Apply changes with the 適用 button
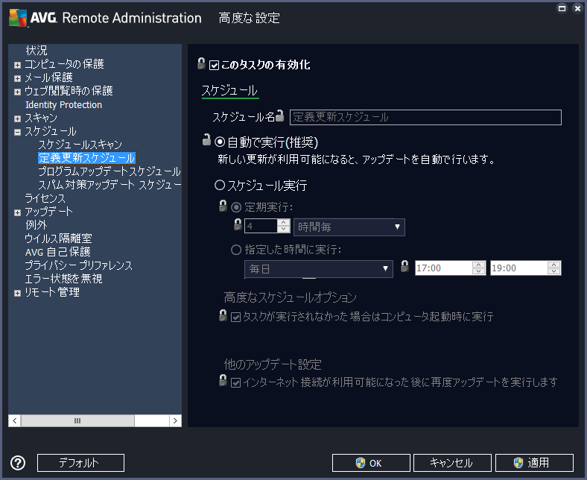Image resolution: width=587 pixels, height=480 pixels. tap(534, 463)
